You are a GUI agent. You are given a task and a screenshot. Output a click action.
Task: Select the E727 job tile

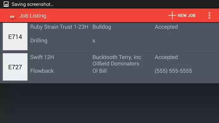click(x=15, y=67)
